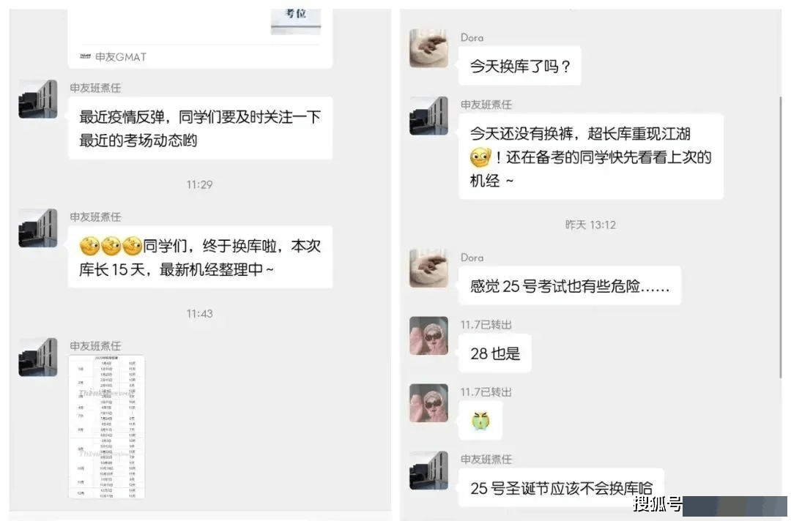
Task: Click Dora's avatar next to 感觉25号考试 message
Action: point(428,268)
